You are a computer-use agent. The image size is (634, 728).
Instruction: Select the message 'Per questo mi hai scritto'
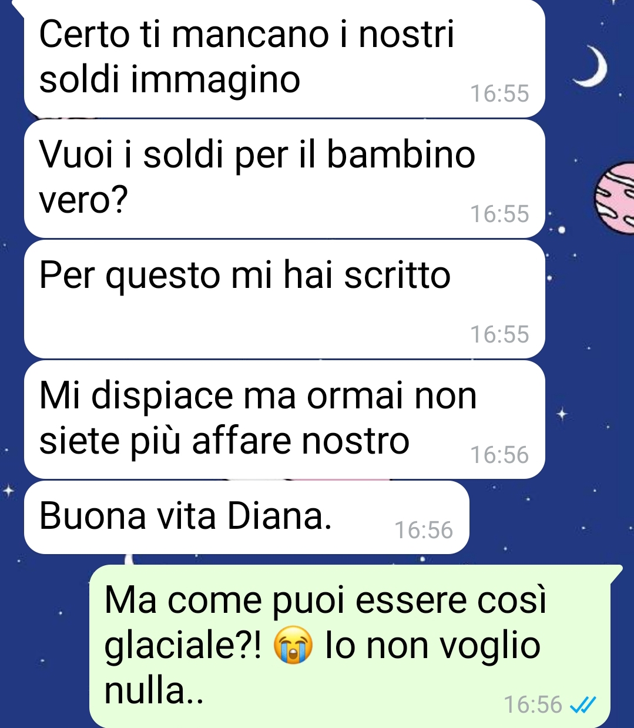[284, 299]
